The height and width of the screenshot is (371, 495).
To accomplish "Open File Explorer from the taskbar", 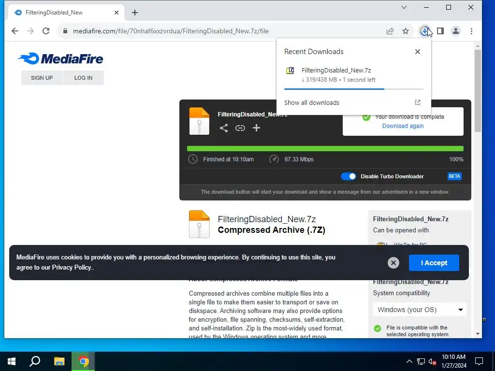I will [59, 361].
